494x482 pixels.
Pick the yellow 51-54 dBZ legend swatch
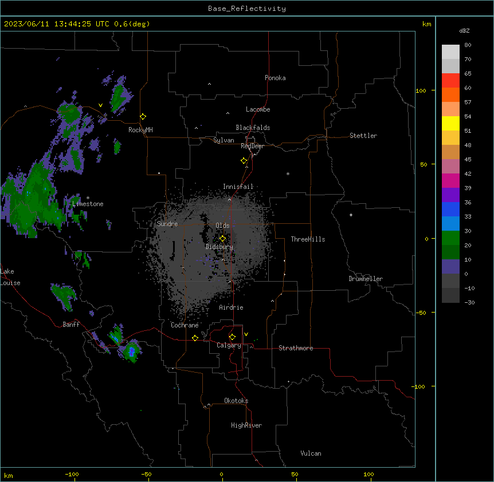pos(450,123)
